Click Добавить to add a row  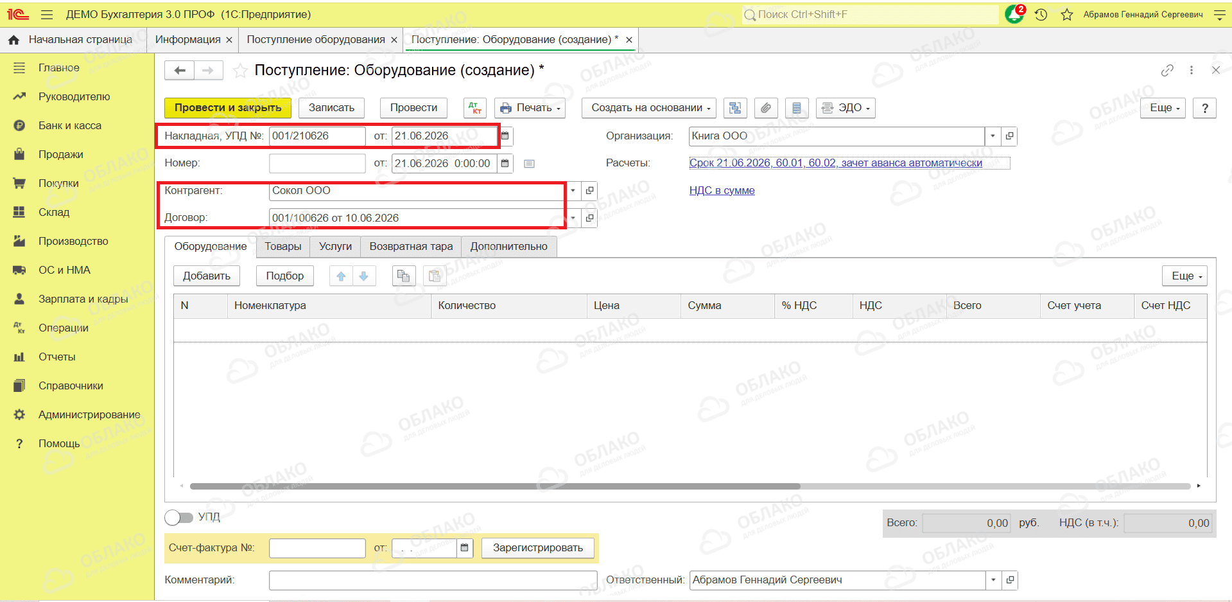coord(207,276)
